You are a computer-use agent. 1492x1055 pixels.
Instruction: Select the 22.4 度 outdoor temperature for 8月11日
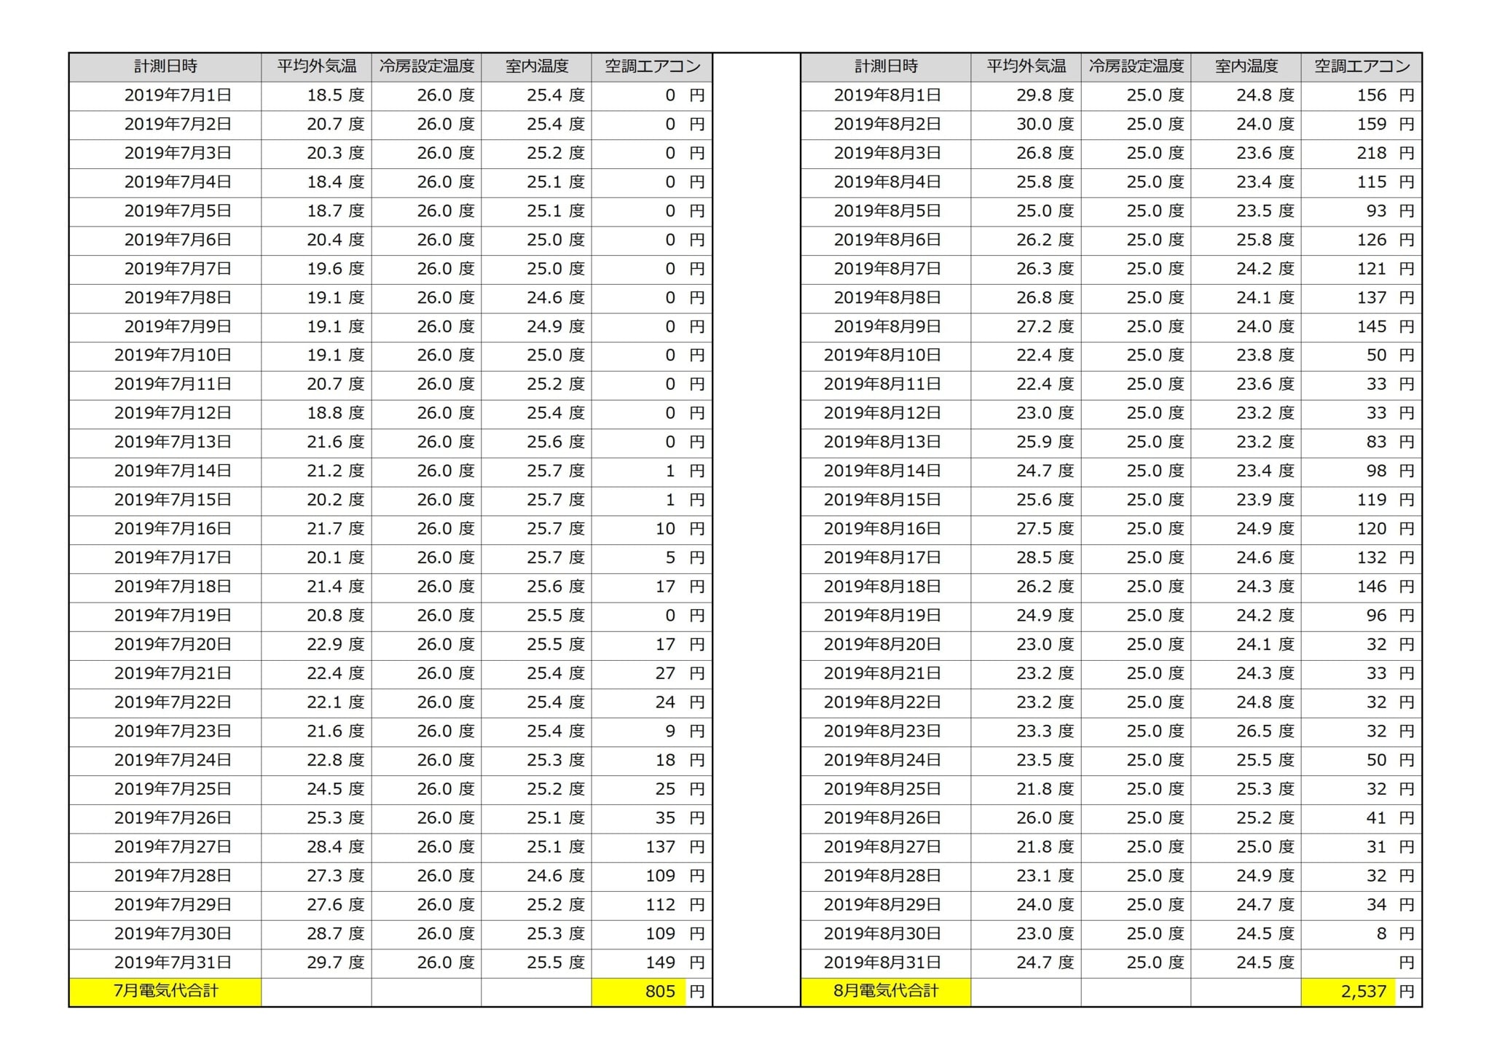pos(1026,385)
